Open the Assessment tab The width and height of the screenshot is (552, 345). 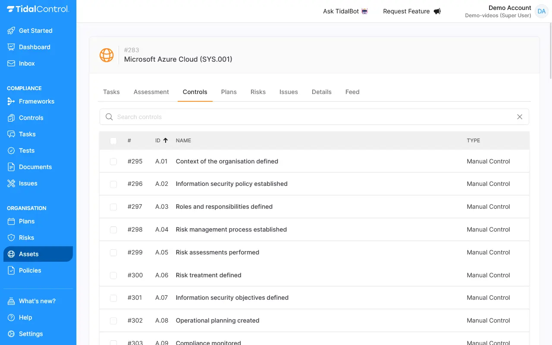(x=151, y=92)
